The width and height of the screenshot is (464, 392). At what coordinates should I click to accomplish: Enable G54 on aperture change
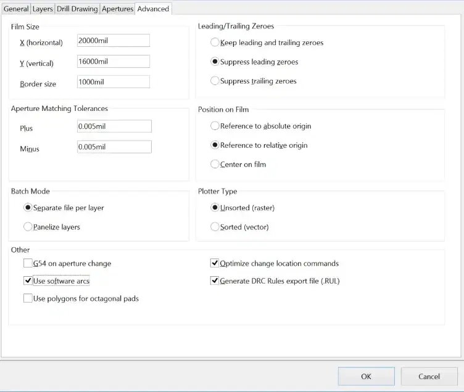coord(28,263)
